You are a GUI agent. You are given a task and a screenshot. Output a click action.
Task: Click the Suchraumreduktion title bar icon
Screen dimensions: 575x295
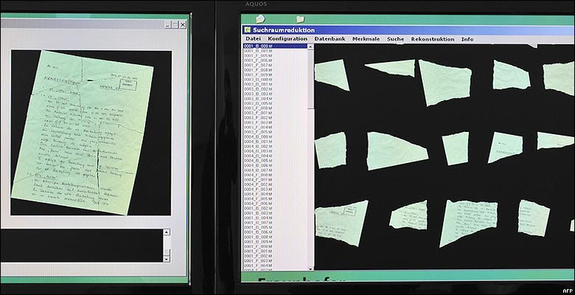[x=248, y=30]
